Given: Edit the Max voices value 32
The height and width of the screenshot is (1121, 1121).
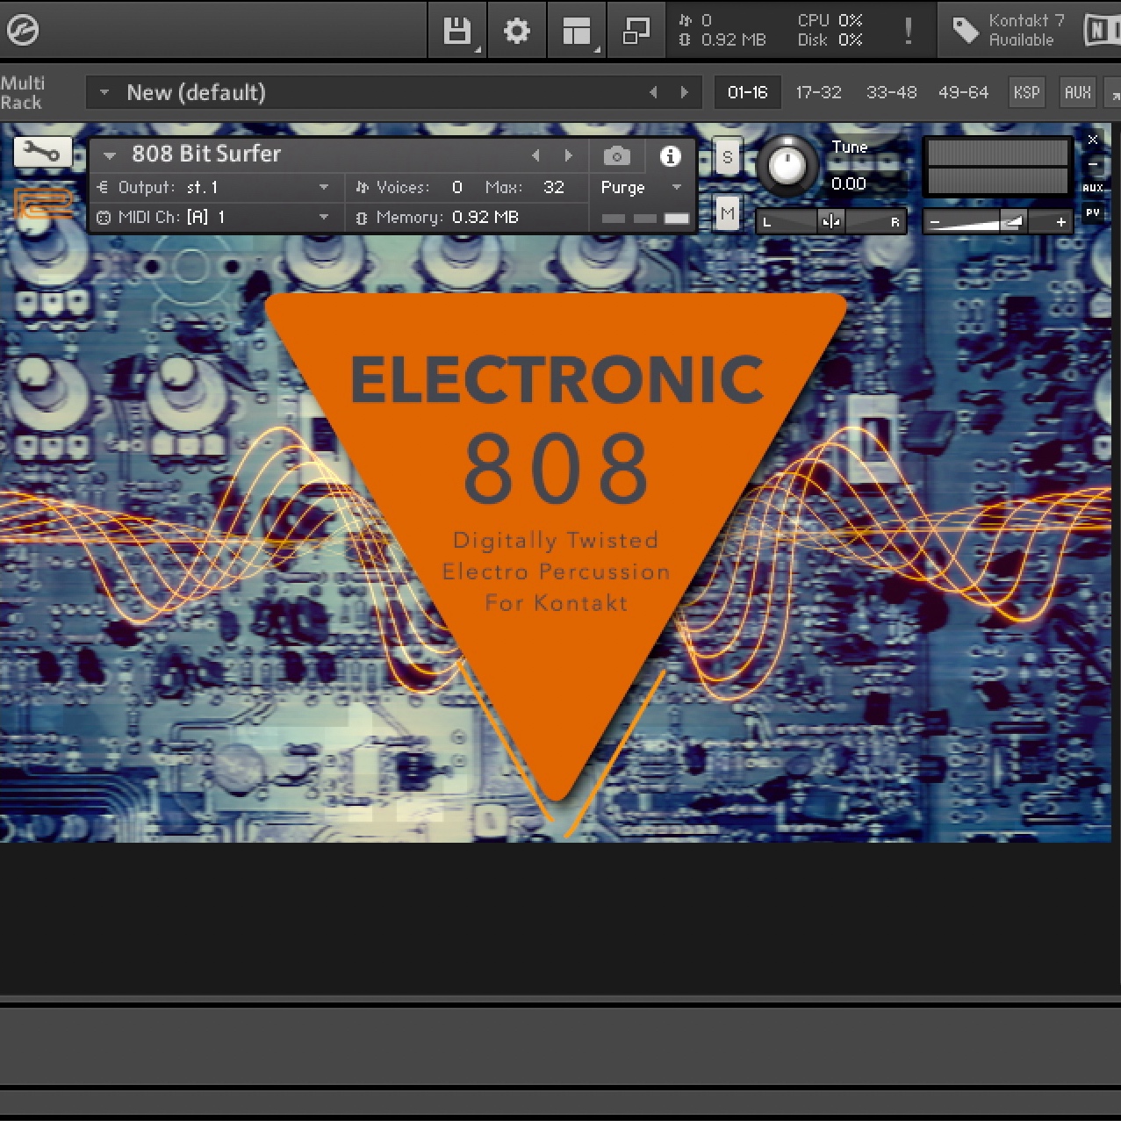Looking at the screenshot, I should click(553, 187).
